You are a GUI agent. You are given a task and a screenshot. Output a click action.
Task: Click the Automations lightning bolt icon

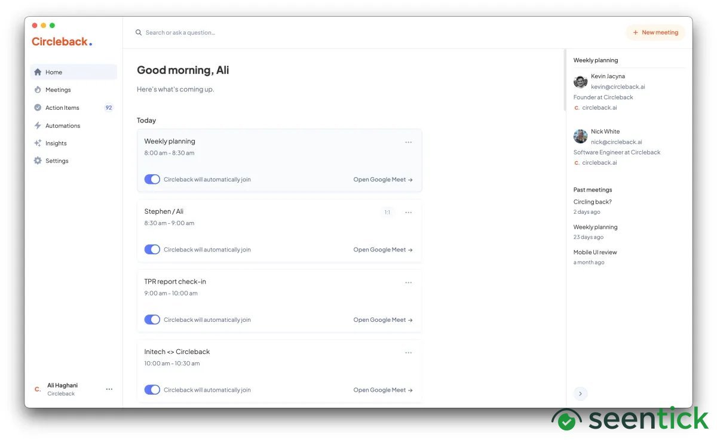point(38,125)
